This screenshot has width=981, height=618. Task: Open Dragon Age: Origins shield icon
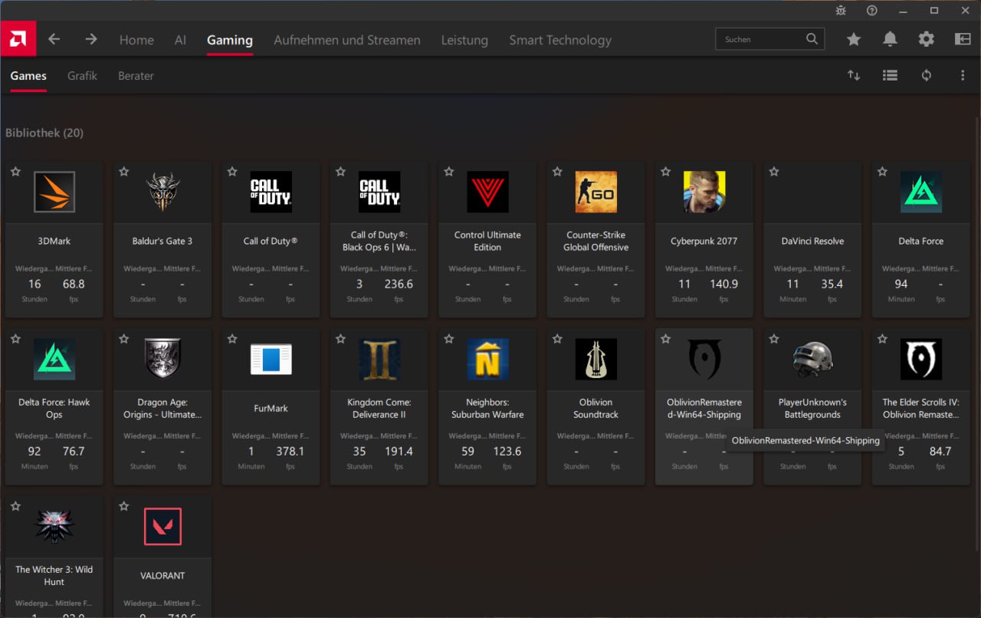(x=162, y=359)
